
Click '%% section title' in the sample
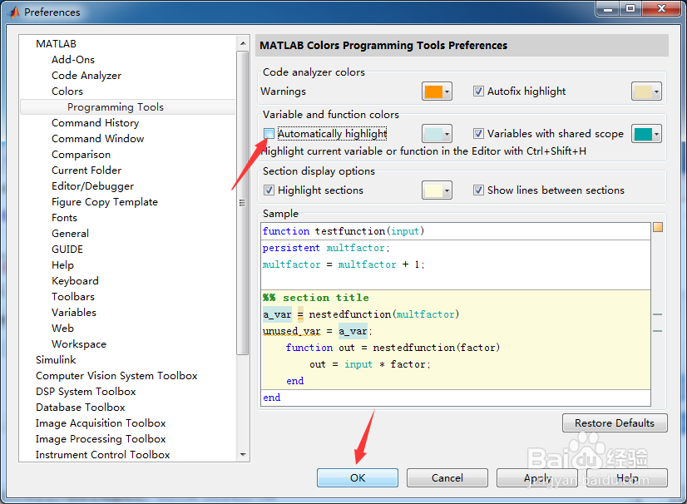point(316,298)
